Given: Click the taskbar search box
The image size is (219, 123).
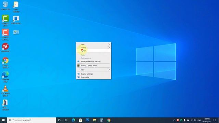Looking at the screenshot, I should (x=31, y=120).
